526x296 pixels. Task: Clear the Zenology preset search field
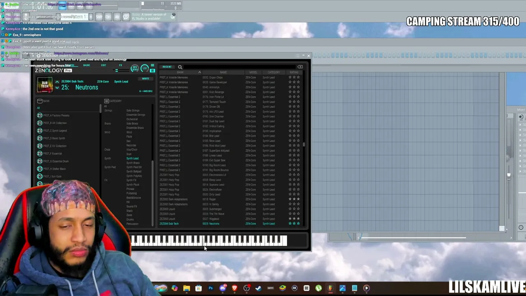[300, 67]
